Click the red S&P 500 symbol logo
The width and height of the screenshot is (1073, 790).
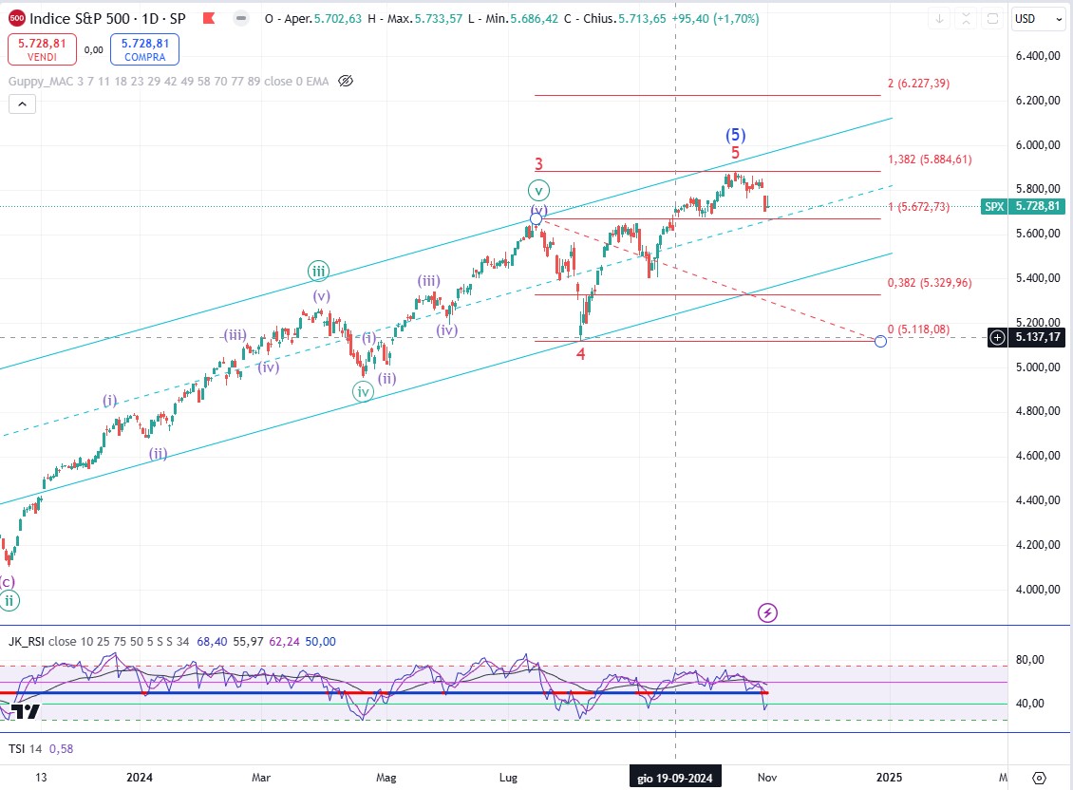[17, 18]
